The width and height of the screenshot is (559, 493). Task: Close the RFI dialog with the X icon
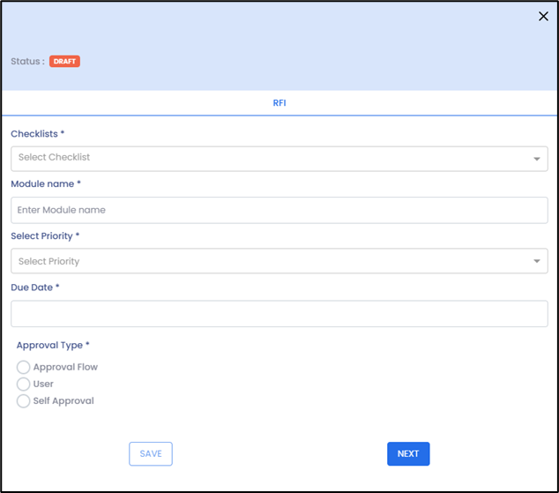click(x=543, y=17)
